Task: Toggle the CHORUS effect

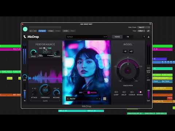Action: click(132, 92)
